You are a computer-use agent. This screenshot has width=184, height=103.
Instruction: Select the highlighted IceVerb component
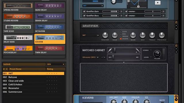[x=50, y=39]
